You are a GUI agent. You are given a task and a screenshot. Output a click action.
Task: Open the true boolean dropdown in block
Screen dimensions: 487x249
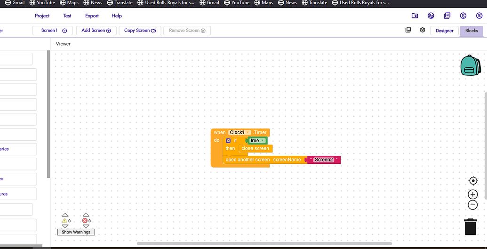[257, 141]
